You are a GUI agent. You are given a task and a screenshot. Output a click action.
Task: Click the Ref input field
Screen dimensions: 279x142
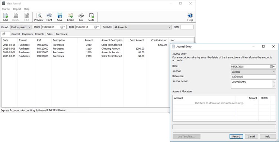pyautogui.click(x=186, y=27)
